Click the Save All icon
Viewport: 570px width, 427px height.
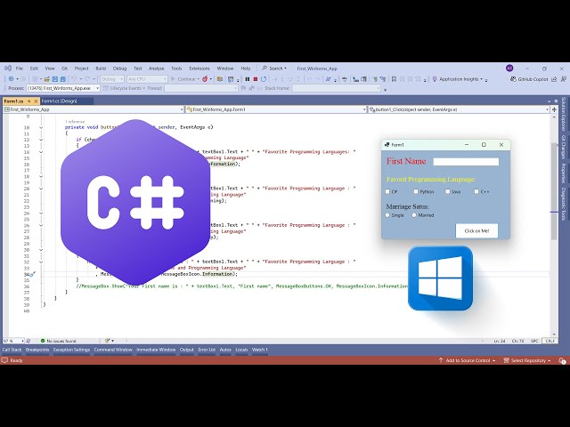pos(63,79)
